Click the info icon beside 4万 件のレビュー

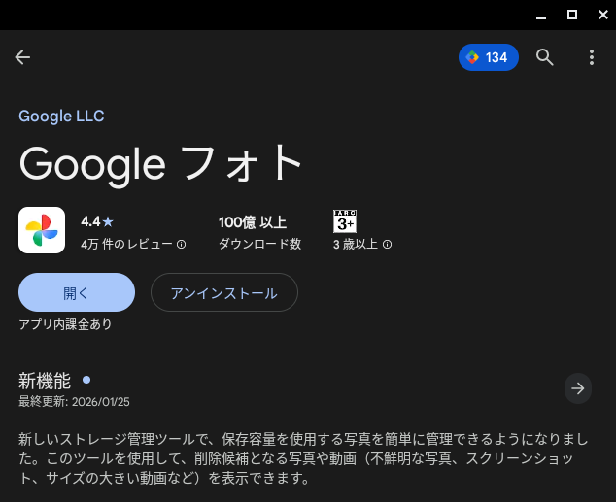[x=182, y=245]
